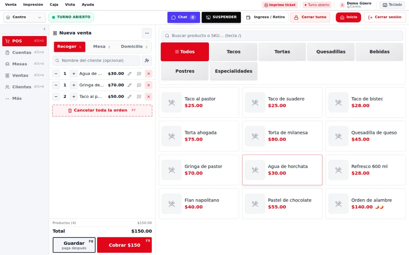The height and width of the screenshot is (255, 409).
Task: Click Guardar paga después
Action: click(74, 245)
